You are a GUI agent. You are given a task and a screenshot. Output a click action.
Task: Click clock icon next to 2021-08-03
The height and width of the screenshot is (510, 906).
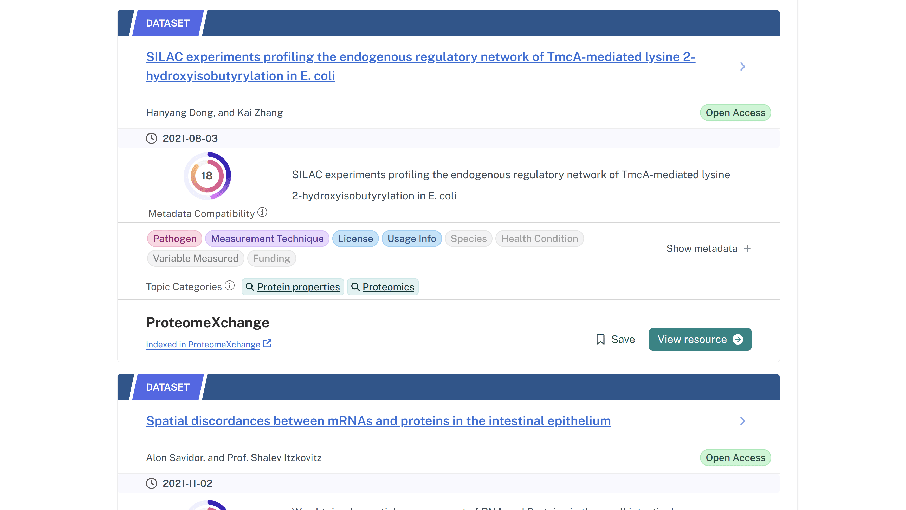coord(152,138)
